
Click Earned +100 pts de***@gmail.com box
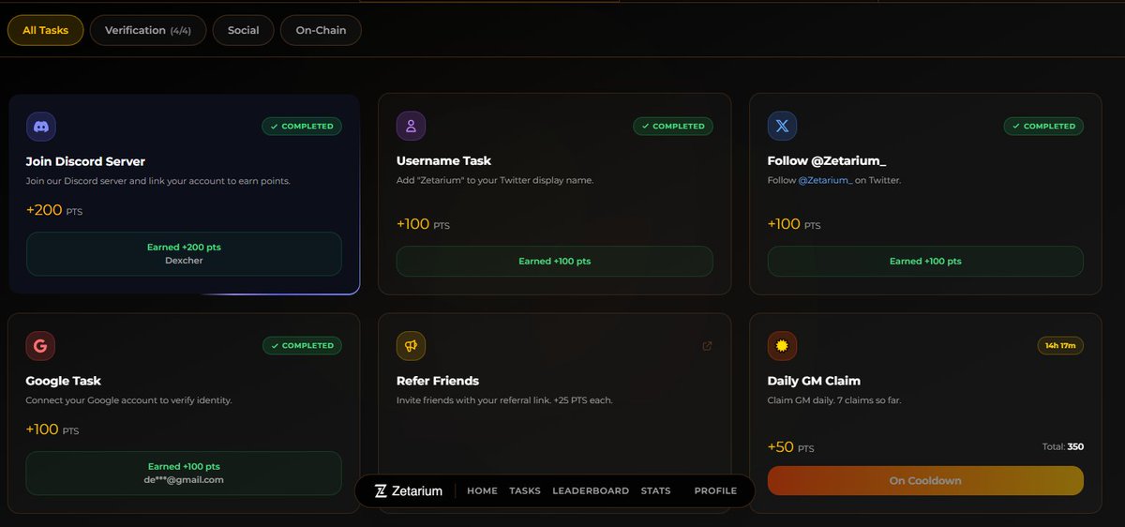click(x=184, y=473)
